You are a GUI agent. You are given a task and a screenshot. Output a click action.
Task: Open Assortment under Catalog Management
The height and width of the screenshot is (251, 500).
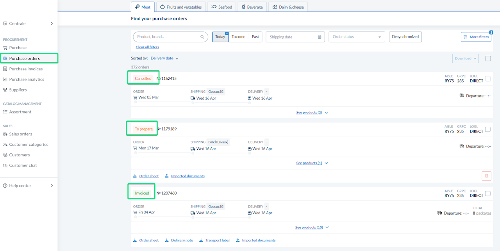20,112
